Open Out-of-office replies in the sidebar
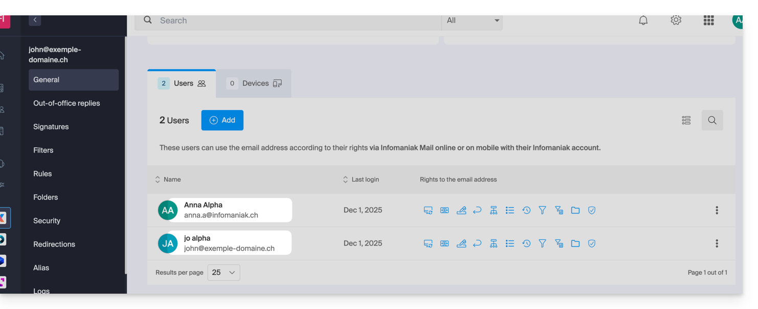Image resolution: width=758 pixels, height=309 pixels. click(x=66, y=103)
